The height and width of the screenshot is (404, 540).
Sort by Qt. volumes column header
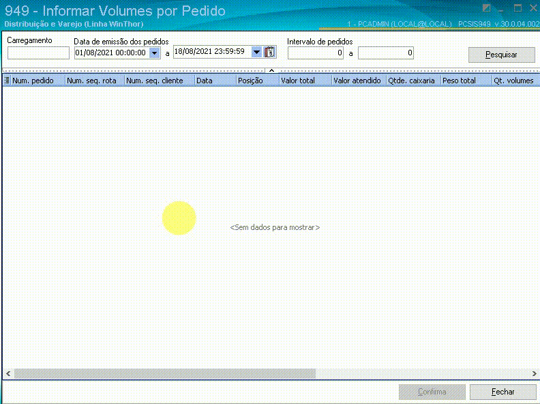[515, 81]
